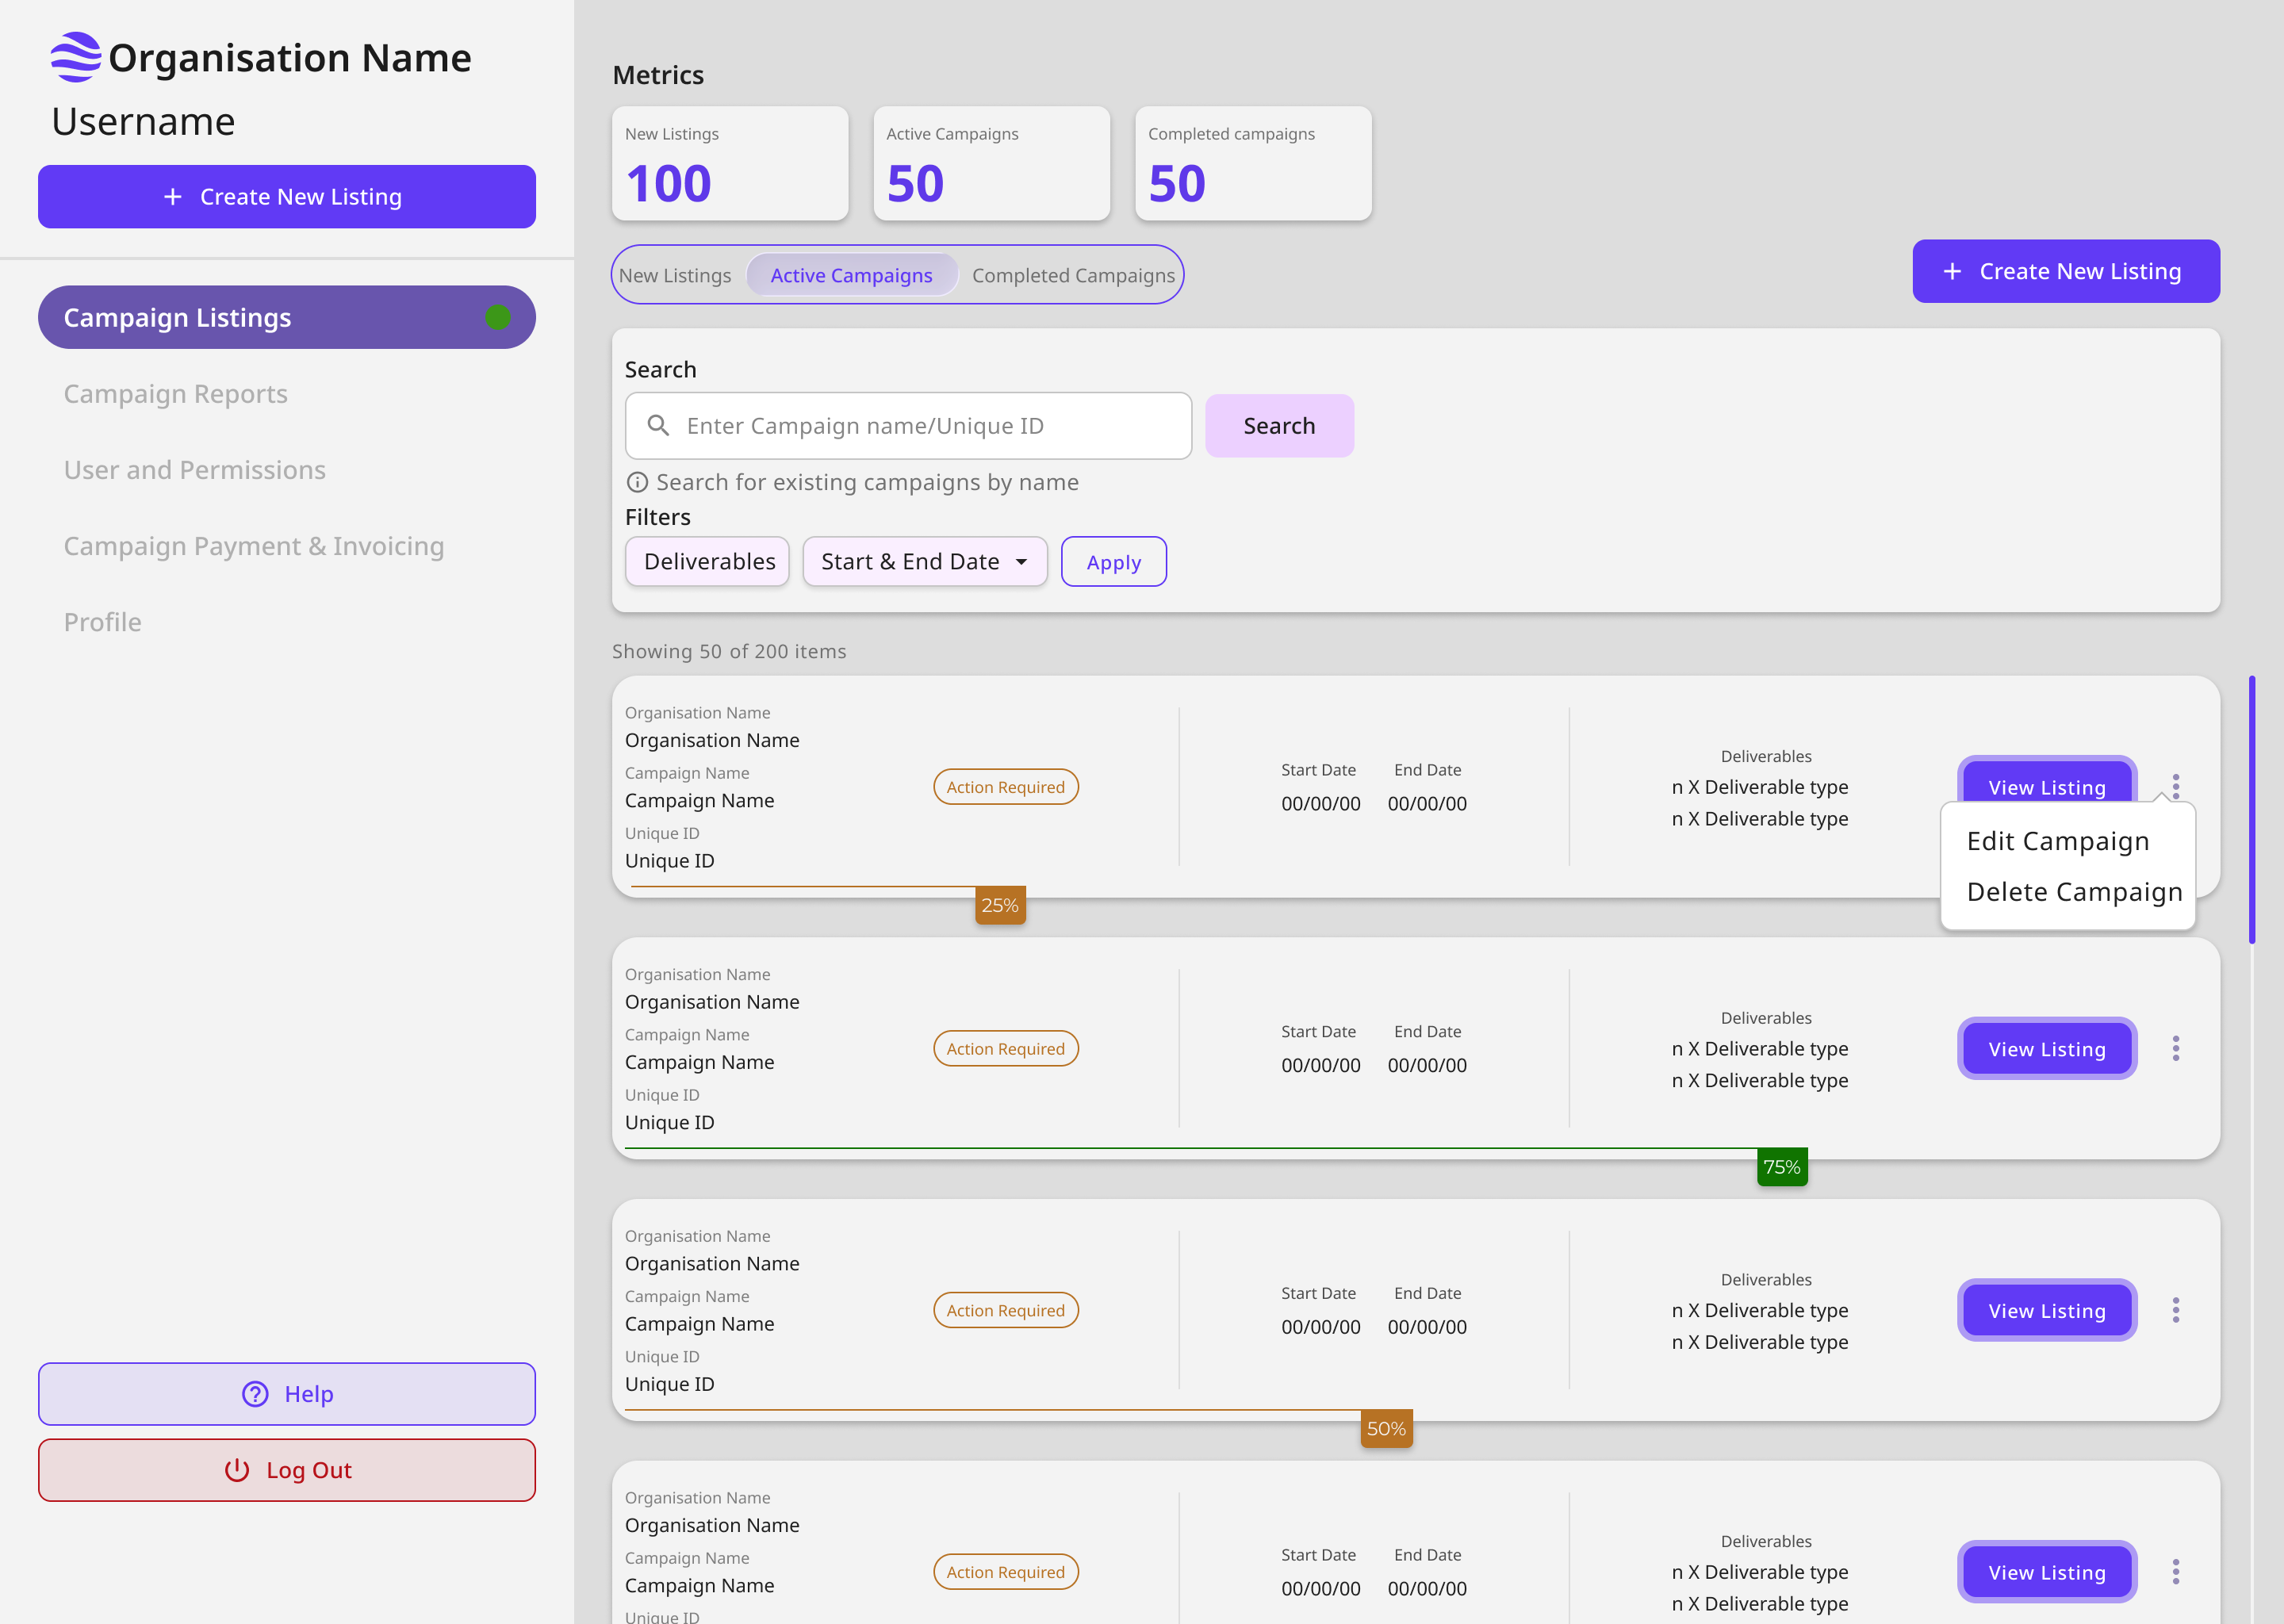Click the New Listings metric card
Viewport: 2284px width, 1624px height.
tap(730, 163)
